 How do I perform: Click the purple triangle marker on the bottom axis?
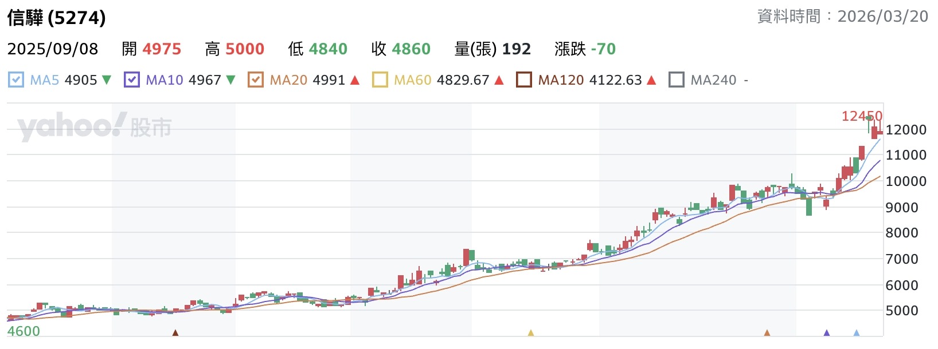pyautogui.click(x=827, y=332)
